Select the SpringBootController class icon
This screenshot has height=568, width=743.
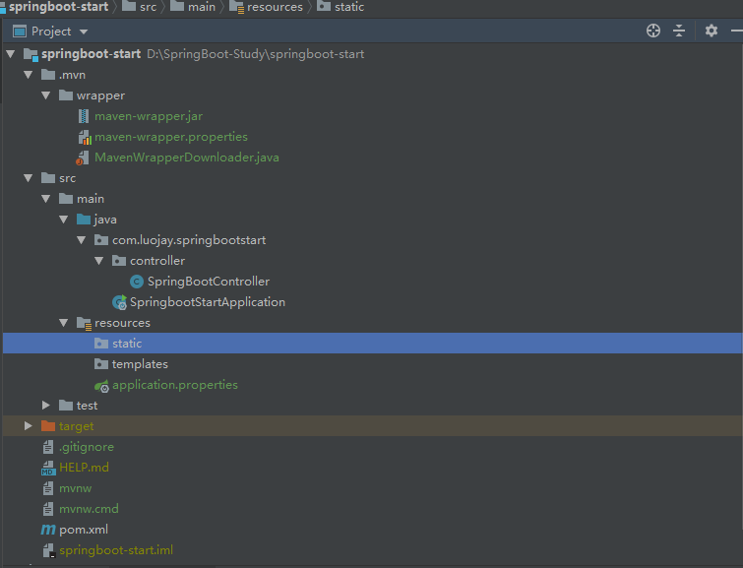pos(137,282)
